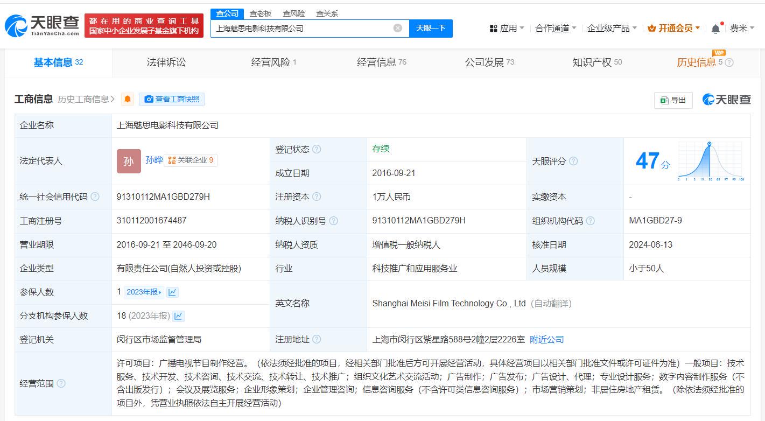Open the 开通会员 membership dropdown

[x=674, y=28]
